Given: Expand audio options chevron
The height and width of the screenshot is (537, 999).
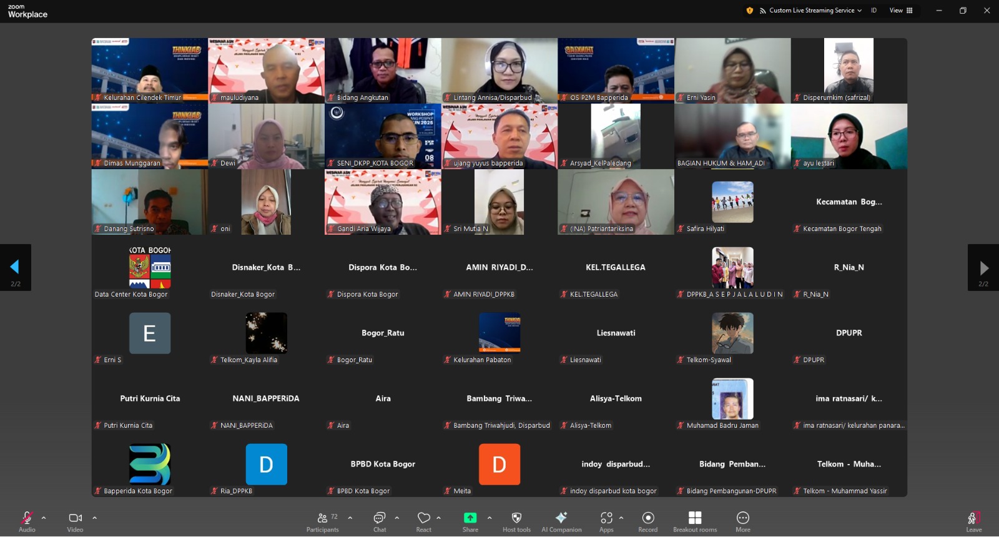Looking at the screenshot, I should (44, 518).
